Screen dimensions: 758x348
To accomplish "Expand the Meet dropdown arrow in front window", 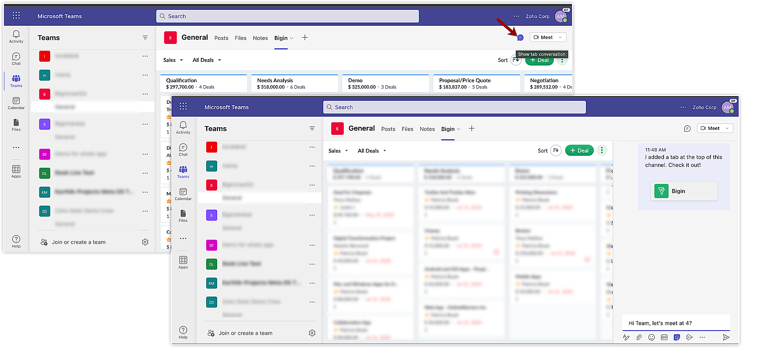I will pyautogui.click(x=727, y=128).
